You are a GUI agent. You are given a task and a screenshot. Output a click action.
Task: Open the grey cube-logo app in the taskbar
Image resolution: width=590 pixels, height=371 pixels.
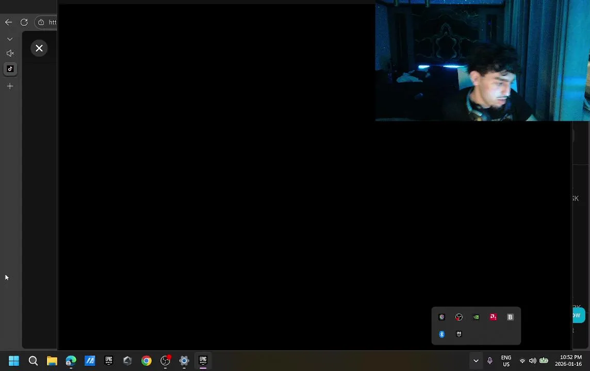[x=127, y=361]
